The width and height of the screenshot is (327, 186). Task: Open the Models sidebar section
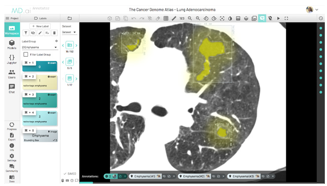click(x=12, y=44)
